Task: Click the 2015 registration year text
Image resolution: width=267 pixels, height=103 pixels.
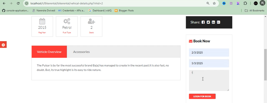Action: point(42,28)
